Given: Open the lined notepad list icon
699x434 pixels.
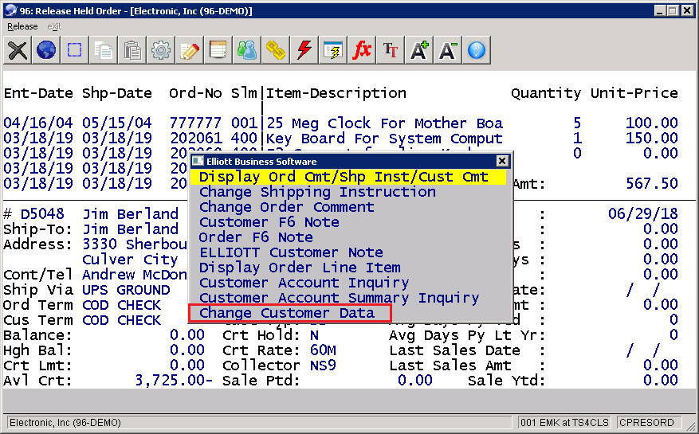Looking at the screenshot, I should click(218, 50).
